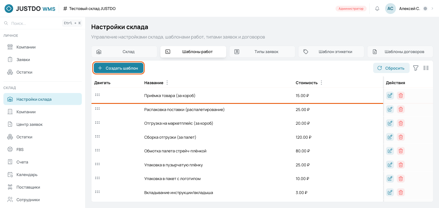Open Заявки under Личное section

(42, 60)
